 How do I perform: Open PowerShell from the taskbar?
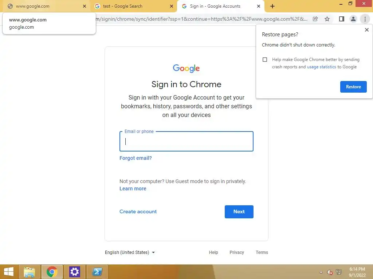[97, 272]
